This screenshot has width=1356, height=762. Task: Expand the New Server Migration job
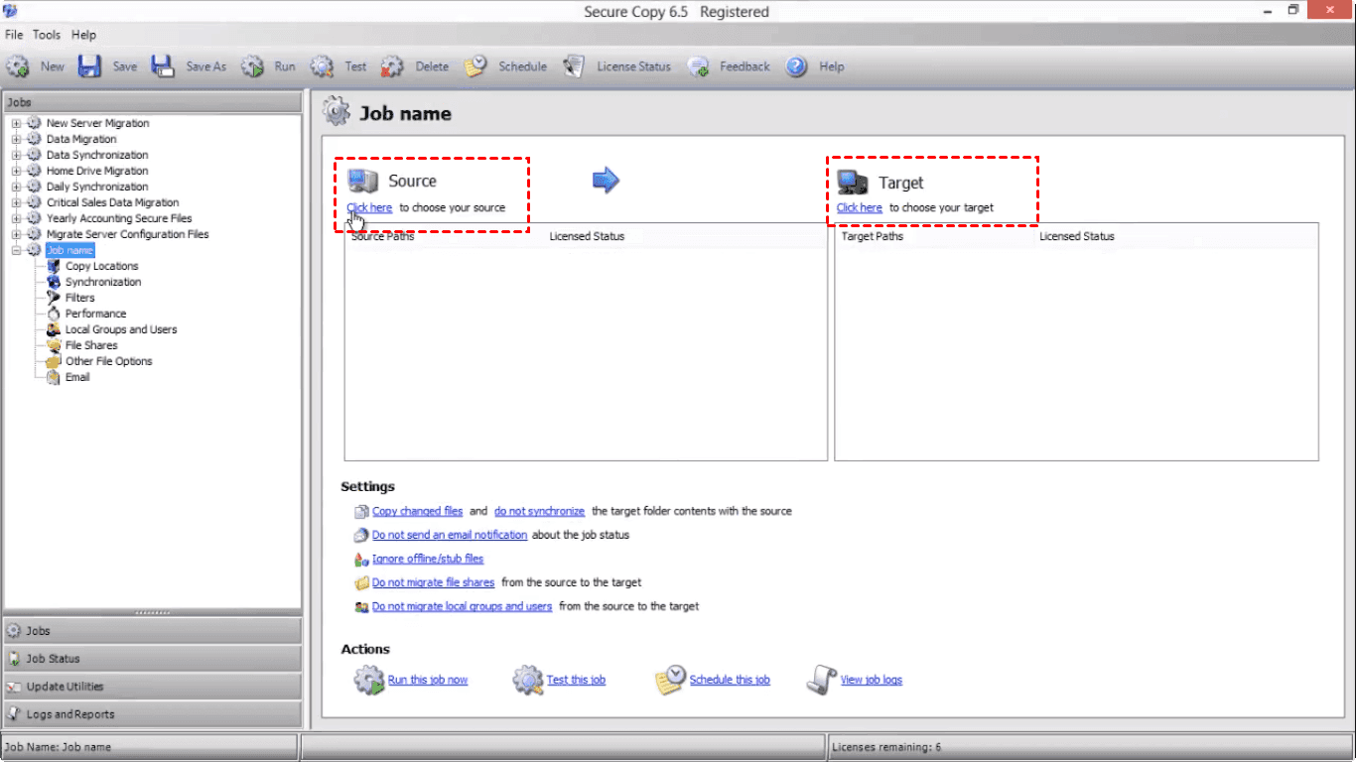click(x=16, y=123)
